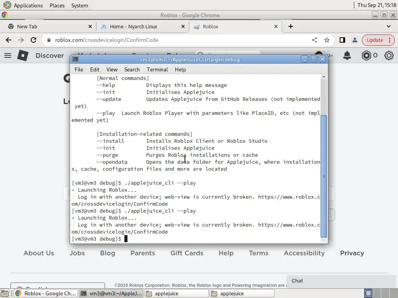This screenshot has width=398, height=298.
Task: Open the Privacy footer link
Action: click(352, 253)
